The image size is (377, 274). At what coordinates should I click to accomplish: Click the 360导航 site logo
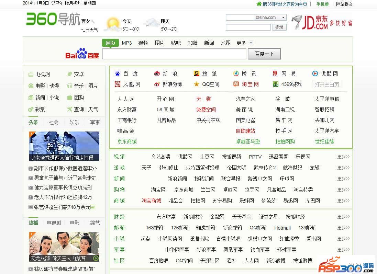(53, 19)
